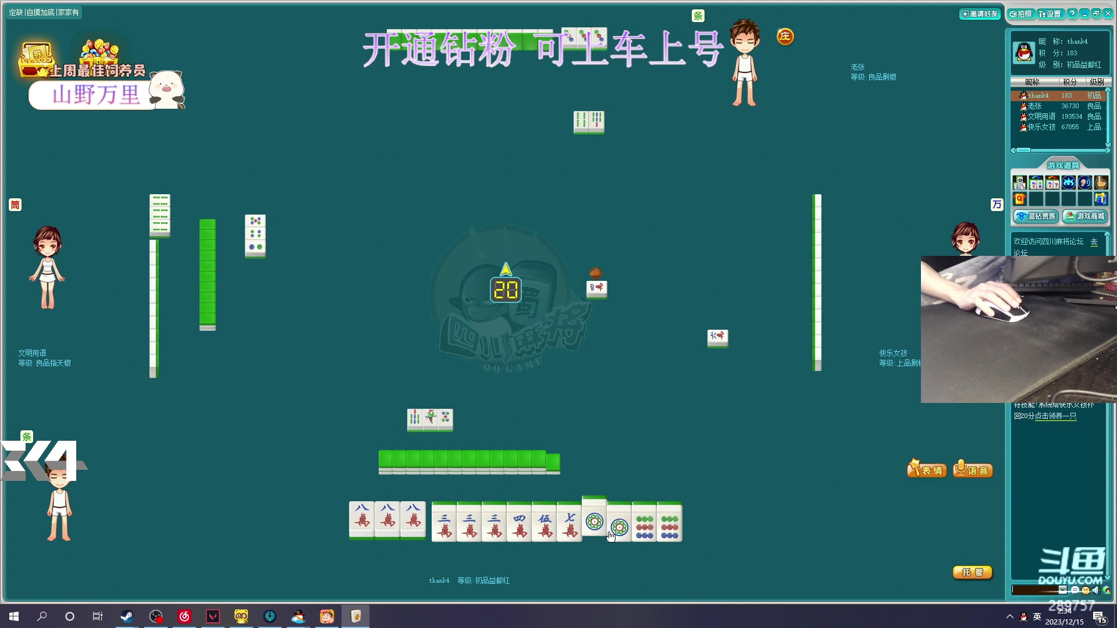1117x628 pixels.
Task: Sort players by the 积分 column header
Action: [1069, 82]
